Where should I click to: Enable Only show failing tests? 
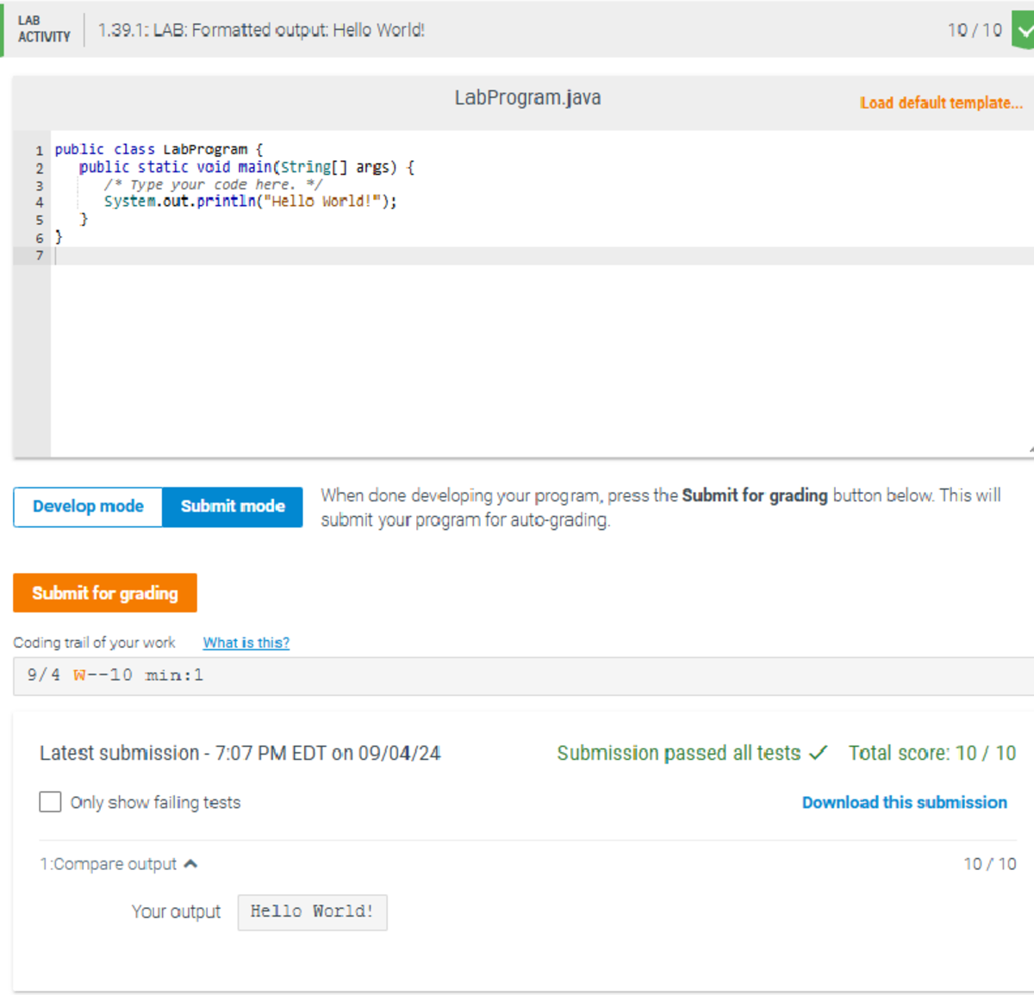[x=50, y=801]
